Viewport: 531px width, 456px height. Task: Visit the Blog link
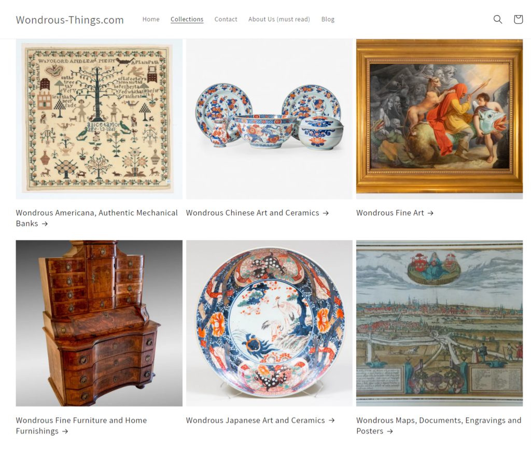click(328, 19)
